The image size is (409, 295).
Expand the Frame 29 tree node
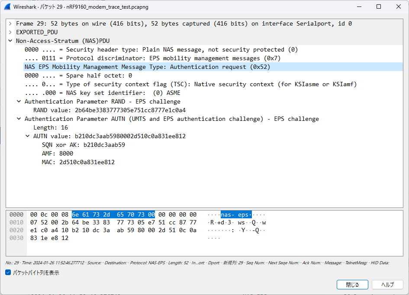[x=10, y=23]
